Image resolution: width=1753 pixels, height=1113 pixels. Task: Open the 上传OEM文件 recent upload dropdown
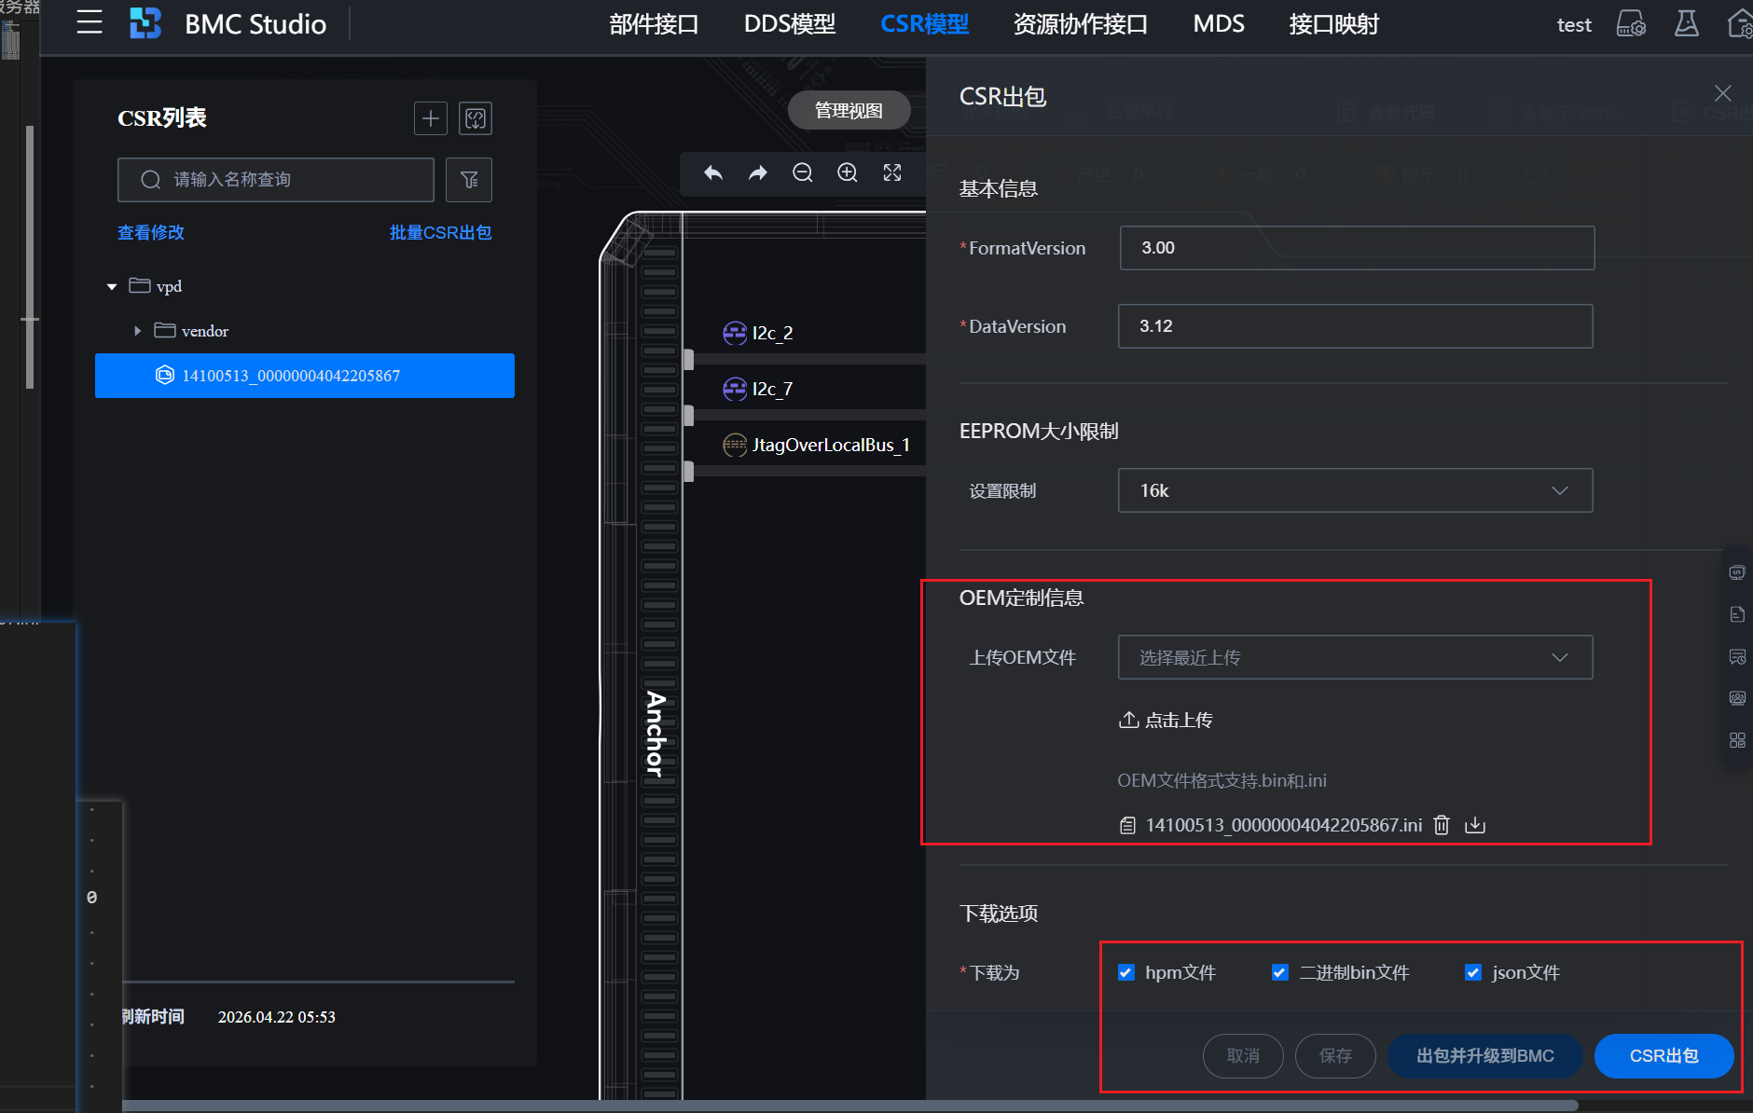tap(1355, 657)
